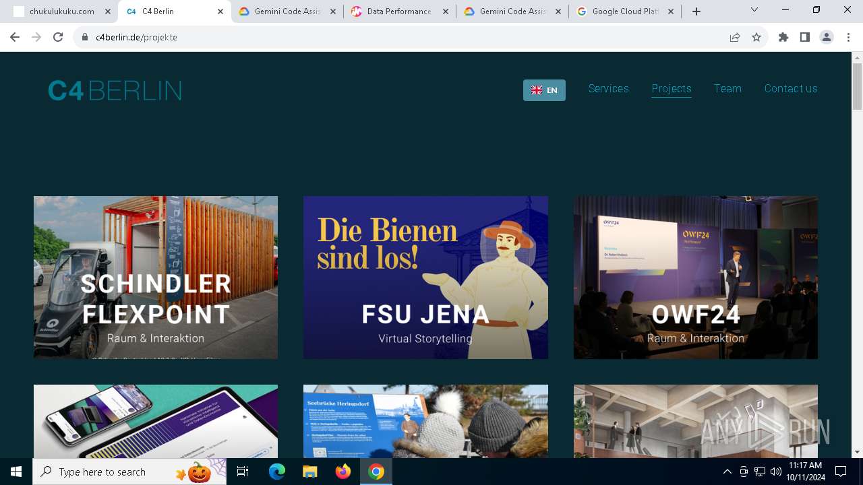
Task: Open Task View on the taskbar
Action: 243,472
